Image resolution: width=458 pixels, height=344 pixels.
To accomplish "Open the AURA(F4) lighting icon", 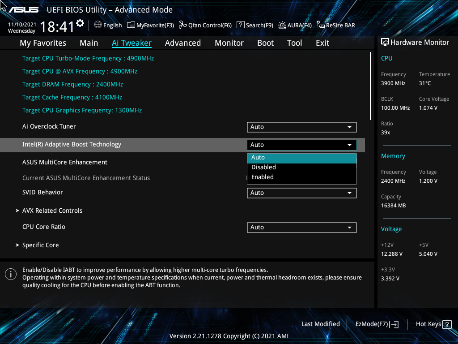I will 282,25.
